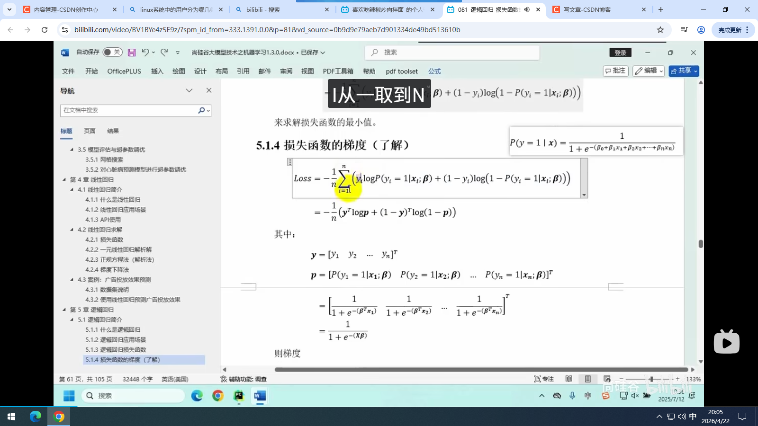The height and width of the screenshot is (426, 758).
Task: Collapse the 3.5 模型评估与超参数调优 heading
Action: (72, 150)
